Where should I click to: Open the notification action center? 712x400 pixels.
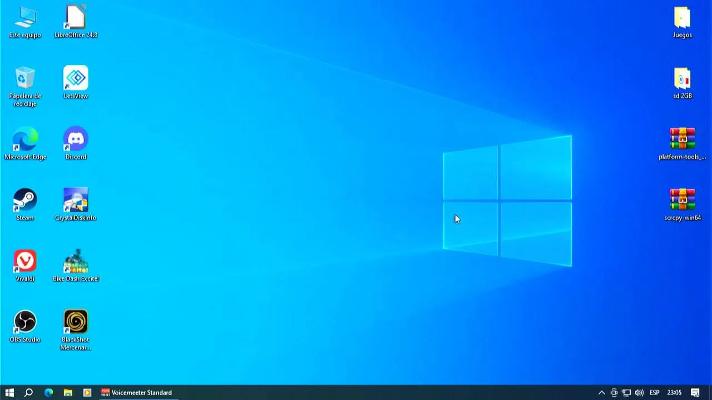click(x=695, y=393)
